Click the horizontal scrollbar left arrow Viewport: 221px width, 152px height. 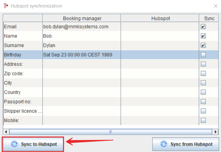6,132
